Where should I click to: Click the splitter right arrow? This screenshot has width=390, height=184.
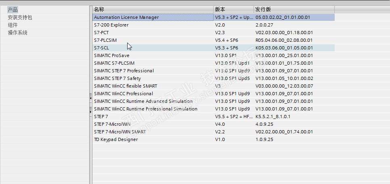pos(90,111)
